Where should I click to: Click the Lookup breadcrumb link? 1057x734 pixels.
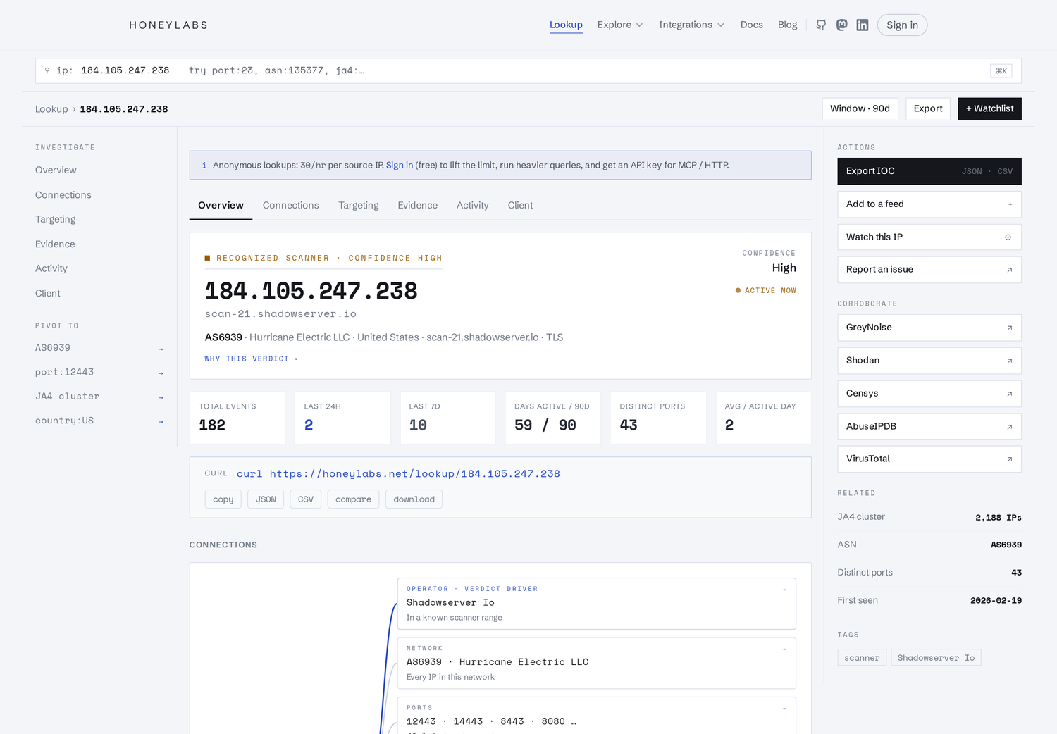coord(51,109)
